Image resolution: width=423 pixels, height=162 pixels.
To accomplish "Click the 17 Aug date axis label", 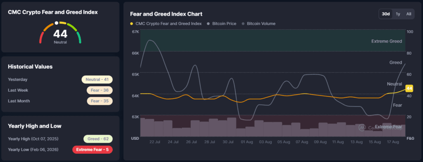I will pyautogui.click(x=393, y=141).
